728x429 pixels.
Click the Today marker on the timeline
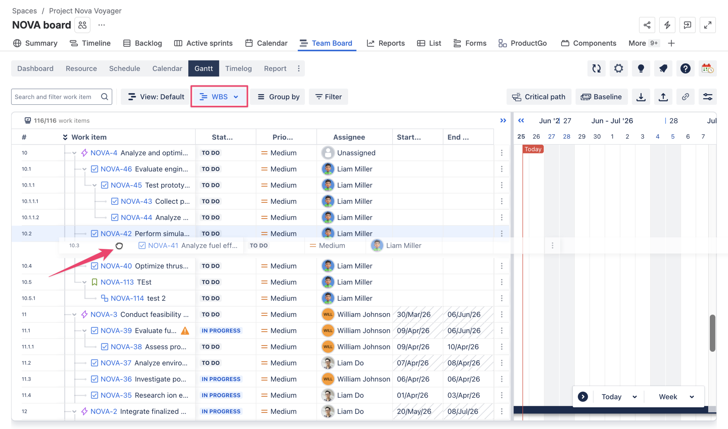(x=533, y=149)
